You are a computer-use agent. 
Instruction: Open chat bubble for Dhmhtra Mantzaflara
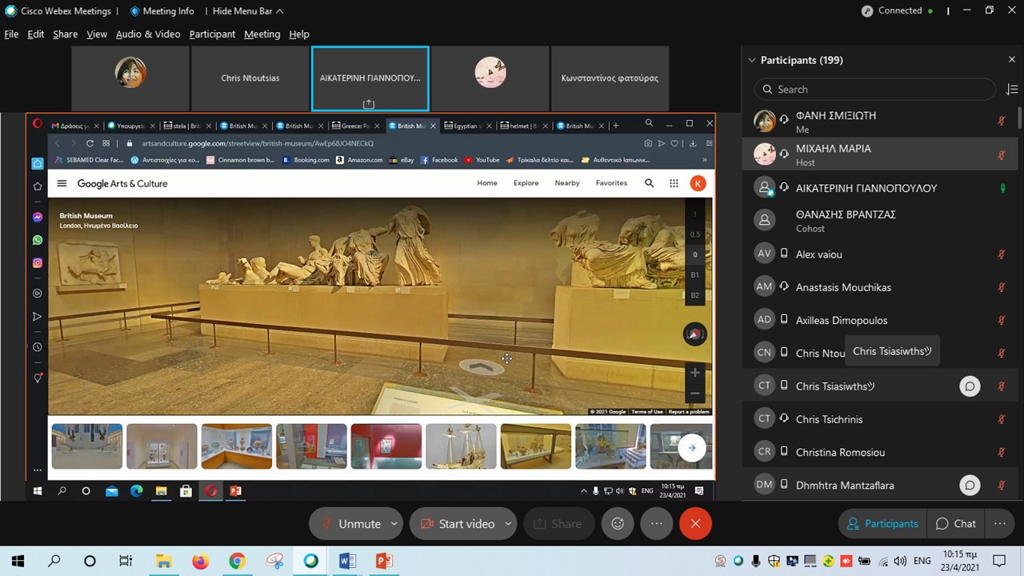point(970,486)
